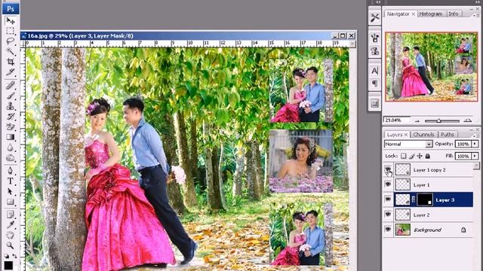Open the Navigator panel options menu
The height and width of the screenshot is (271, 483).
[475, 15]
